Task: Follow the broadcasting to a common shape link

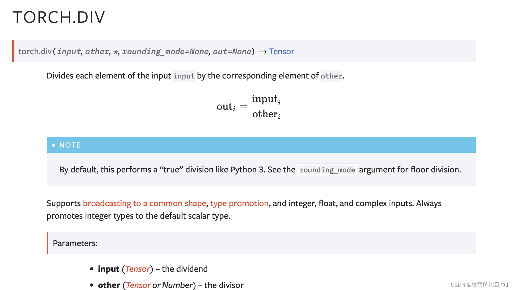Action: (x=144, y=203)
